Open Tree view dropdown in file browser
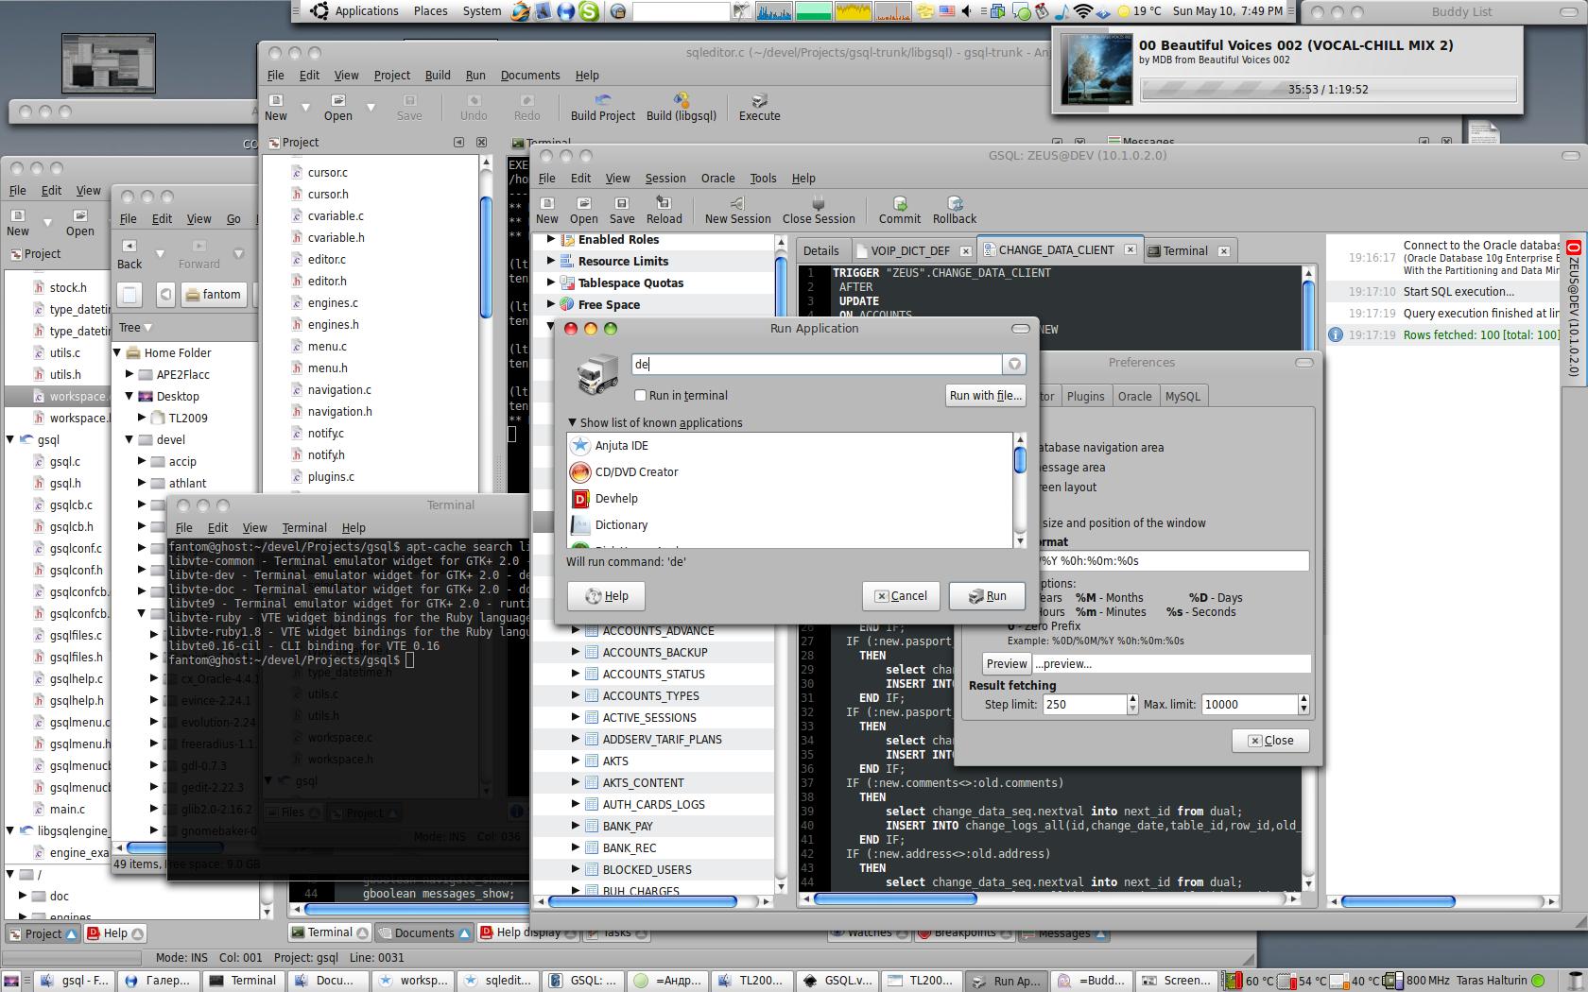The image size is (1588, 992). (x=135, y=328)
